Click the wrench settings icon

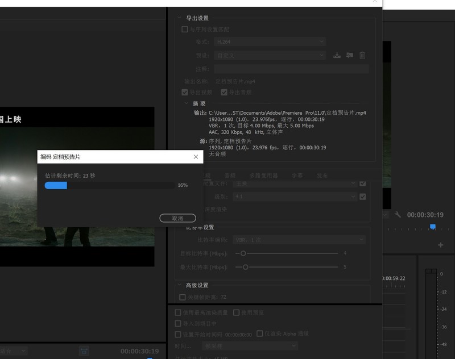coord(398,215)
